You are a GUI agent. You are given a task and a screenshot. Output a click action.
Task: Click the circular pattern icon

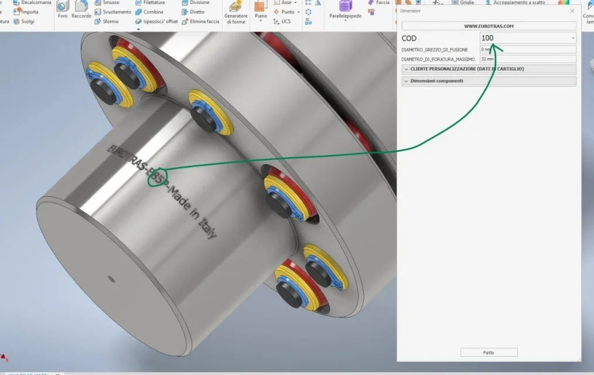[x=308, y=12]
